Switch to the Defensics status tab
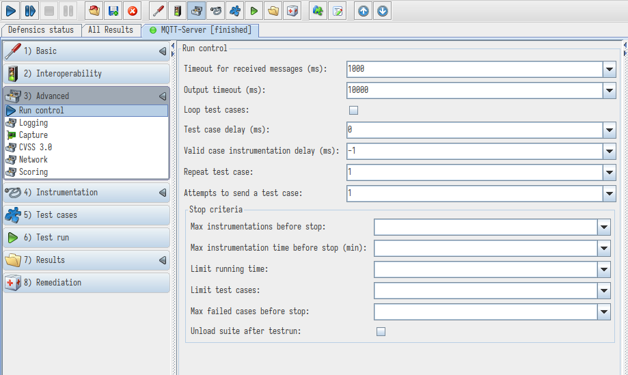628x375 pixels. click(41, 30)
